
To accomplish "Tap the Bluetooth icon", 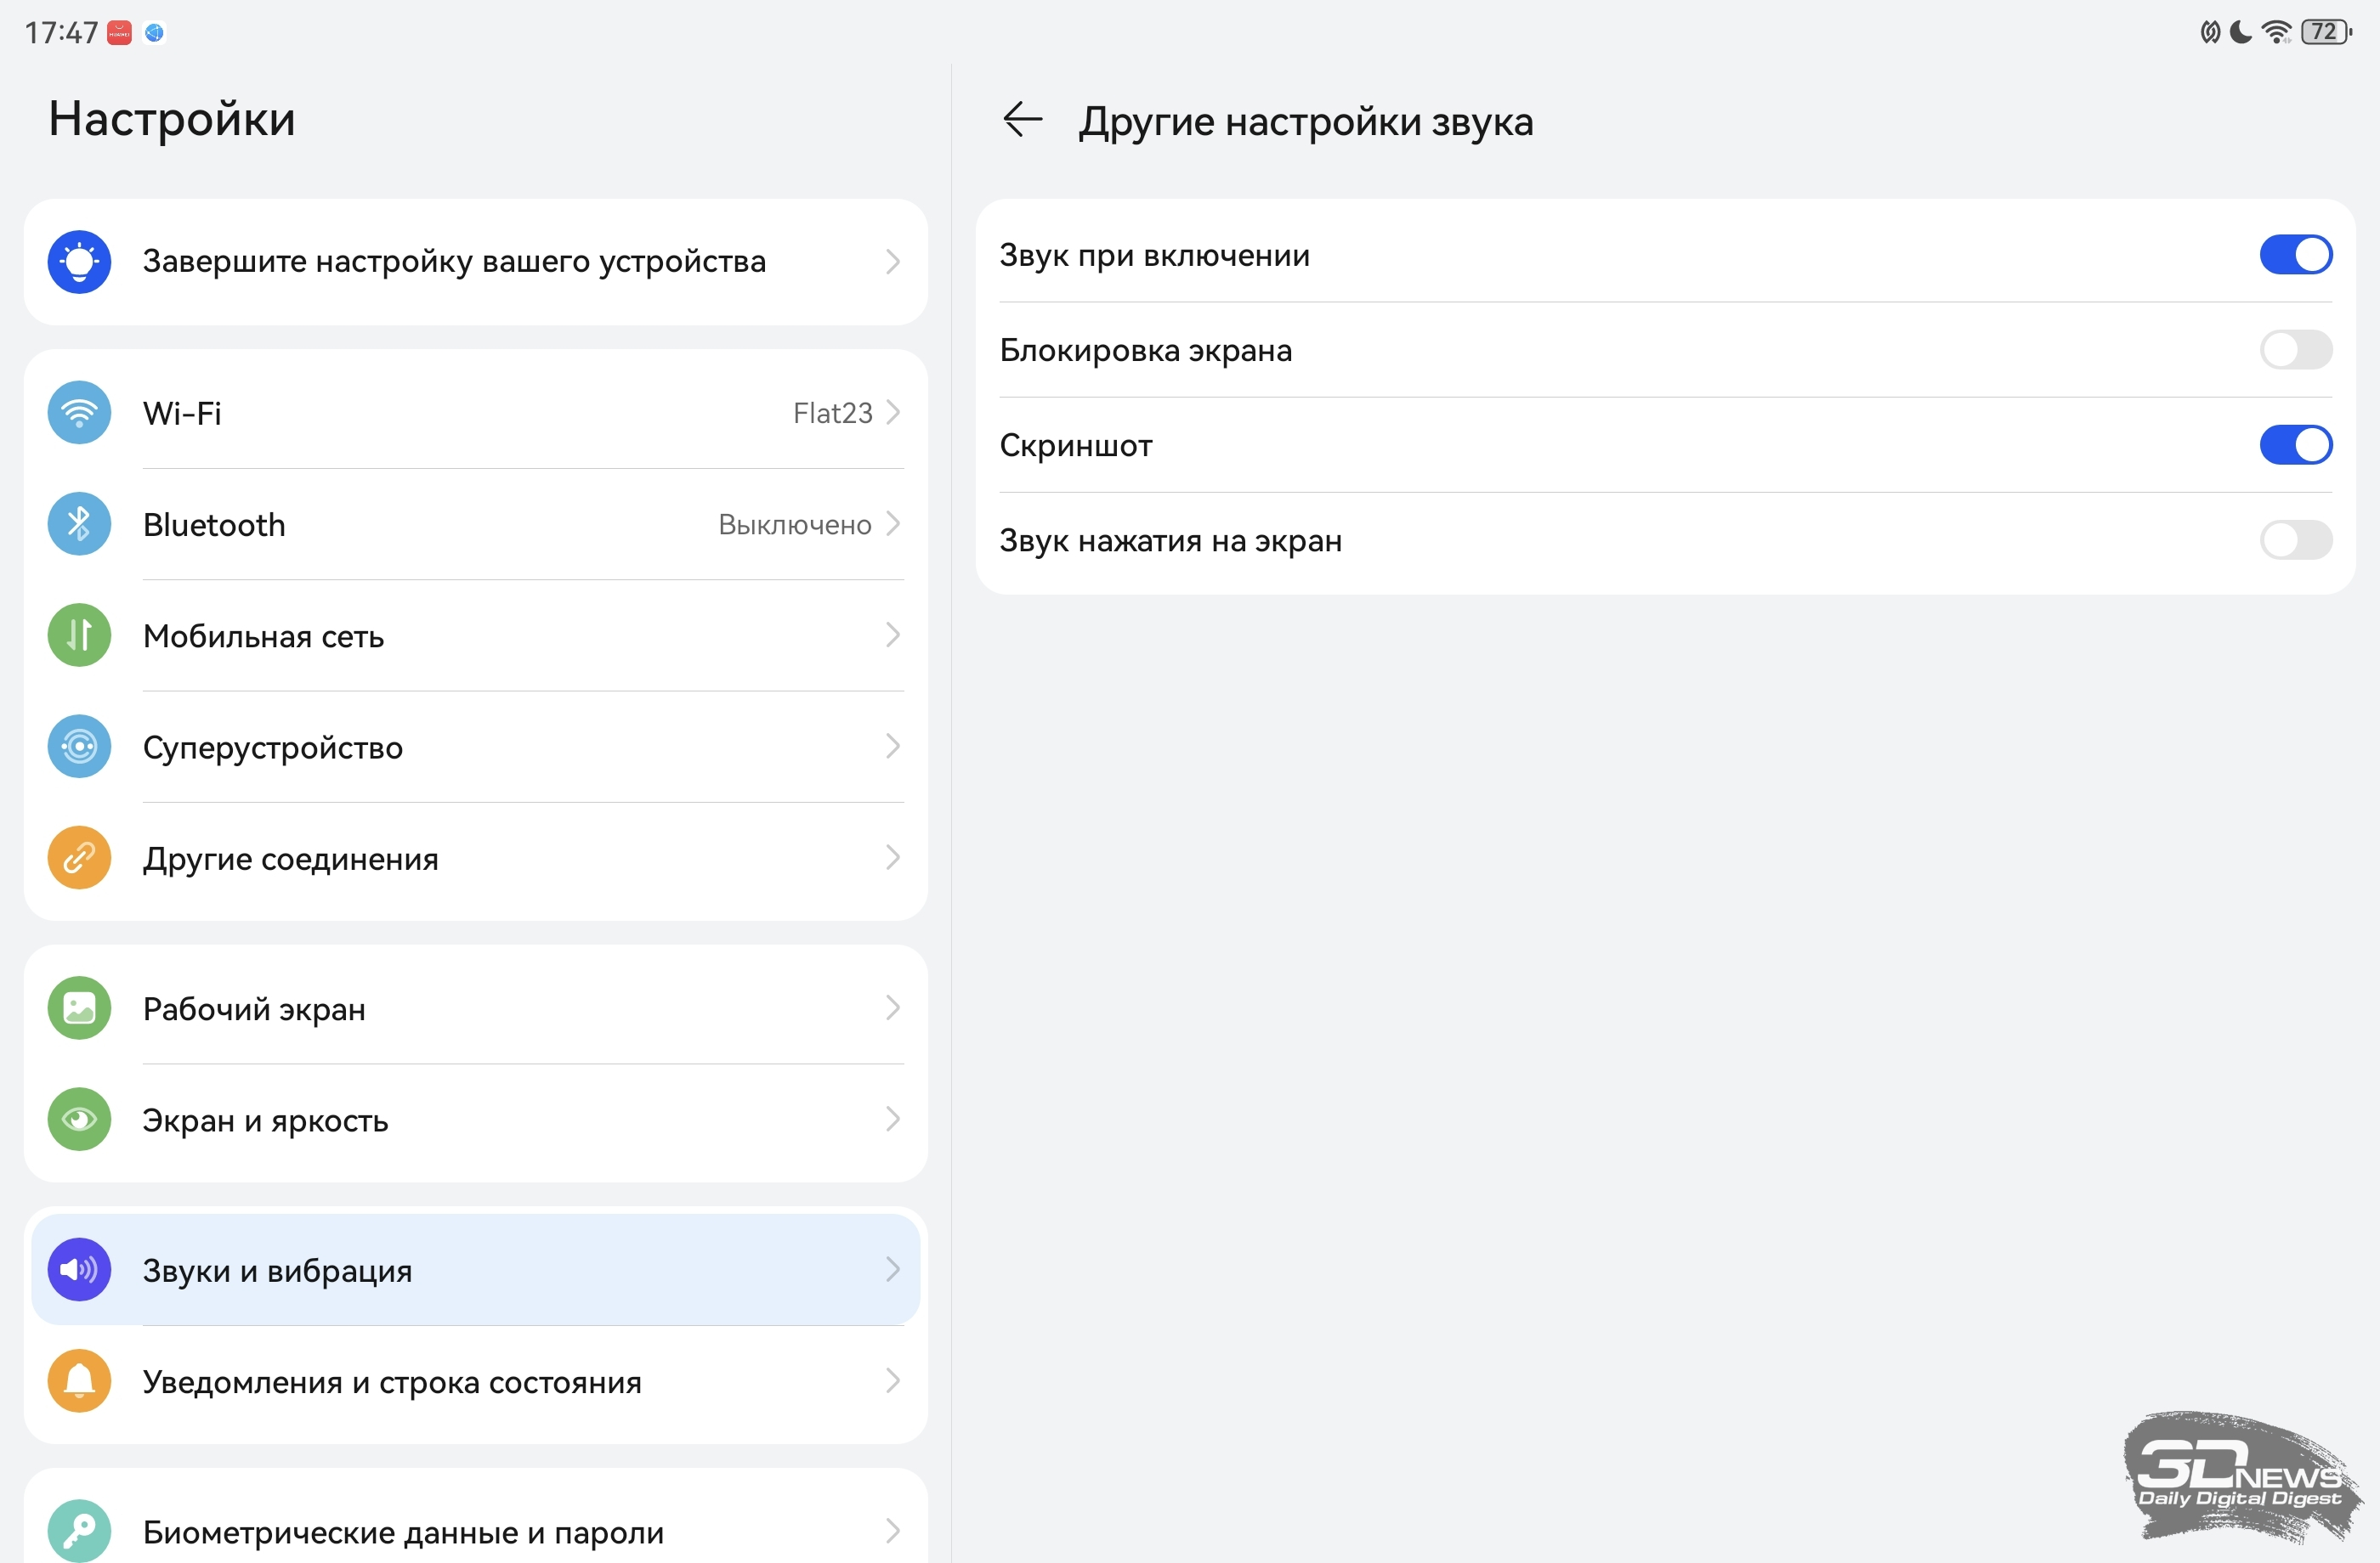I will point(79,523).
